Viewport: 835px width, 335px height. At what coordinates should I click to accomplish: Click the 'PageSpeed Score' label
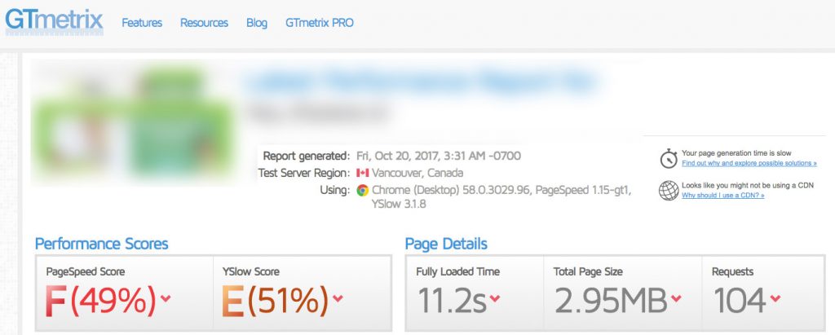pos(85,271)
